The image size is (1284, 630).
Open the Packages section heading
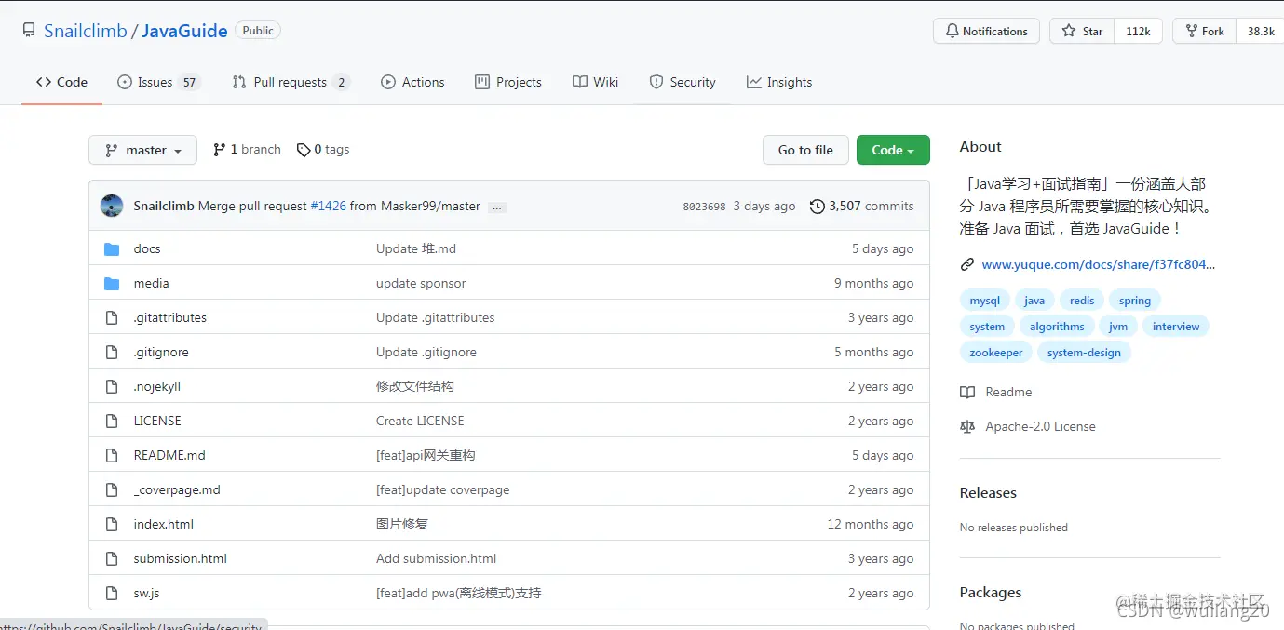(x=991, y=592)
